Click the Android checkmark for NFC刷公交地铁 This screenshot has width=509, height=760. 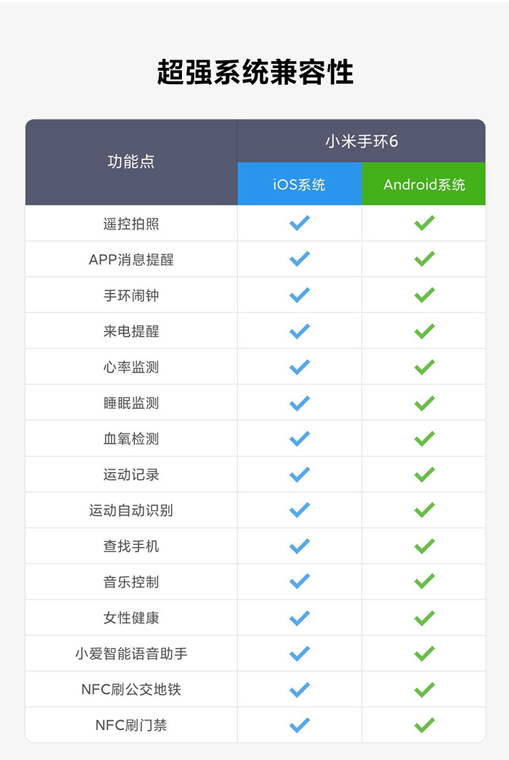pos(424,689)
